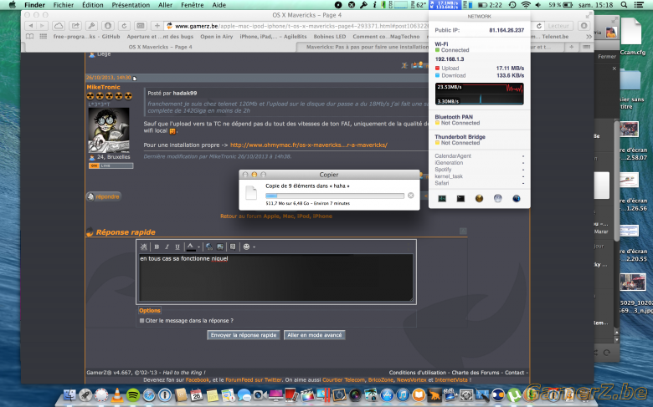Click the 'répondre' button

pyautogui.click(x=104, y=196)
